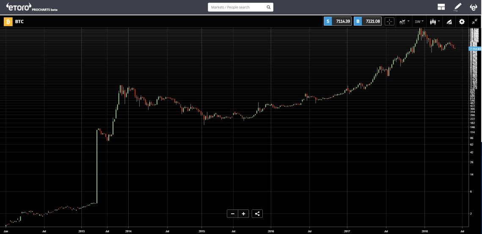Focus the Markets / People search field
The width and height of the screenshot is (482, 234).
click(240, 7)
